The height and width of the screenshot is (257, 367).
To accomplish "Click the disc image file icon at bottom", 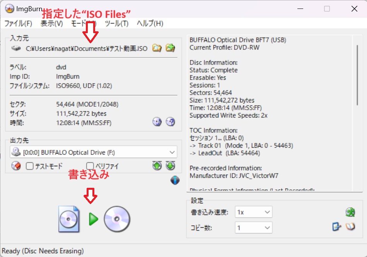I will tap(69, 219).
